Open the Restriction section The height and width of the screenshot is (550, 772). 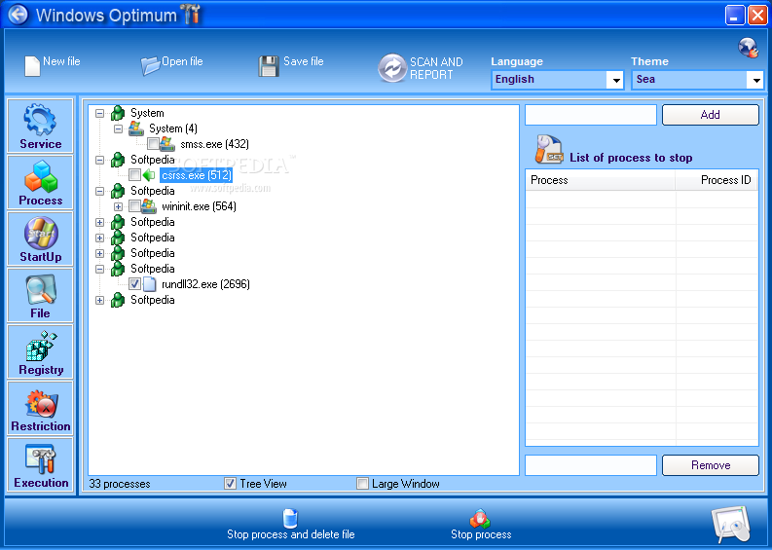pos(40,408)
